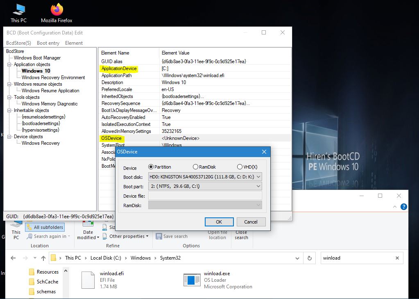419x299 pixels.
Task: Cancel the OSDevice dialog
Action: coord(251,222)
